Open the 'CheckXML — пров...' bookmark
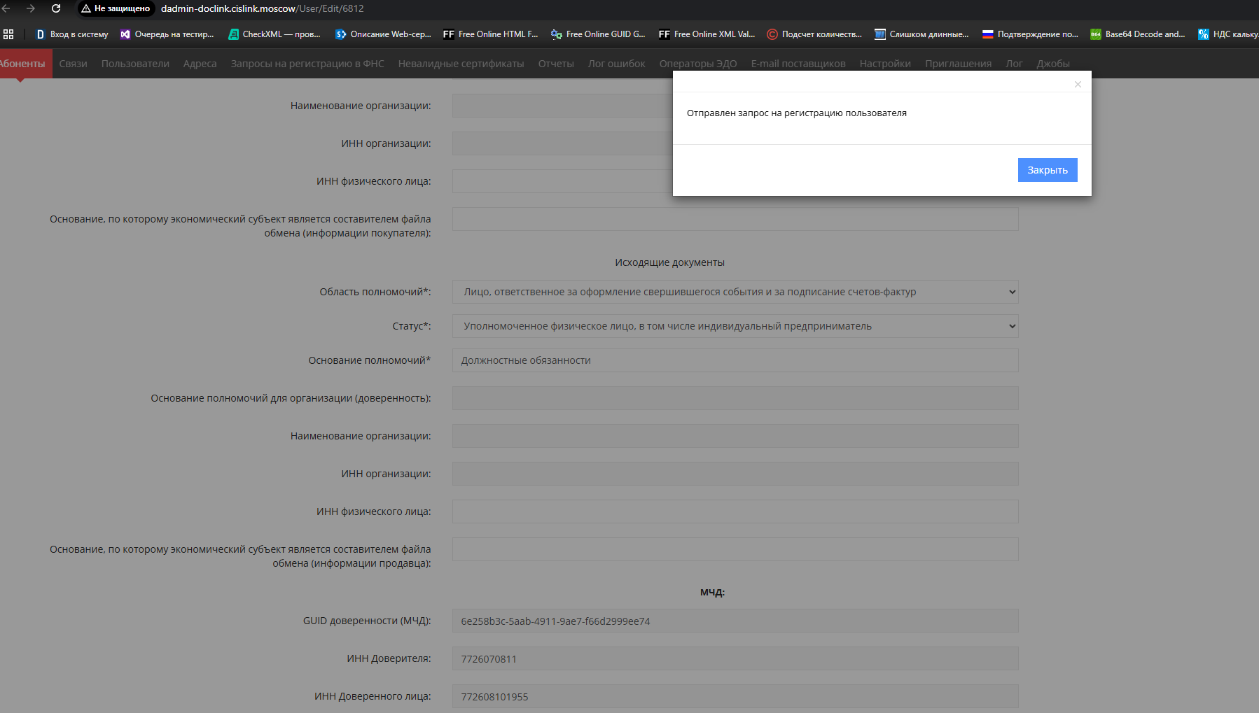1259x713 pixels. [274, 34]
